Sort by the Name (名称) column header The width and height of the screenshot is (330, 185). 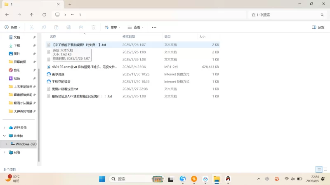[53, 37]
